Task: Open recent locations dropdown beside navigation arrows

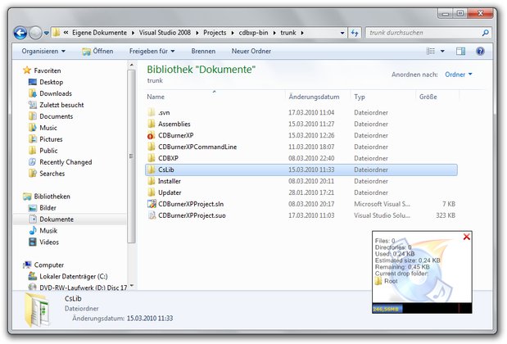Action: (47, 33)
